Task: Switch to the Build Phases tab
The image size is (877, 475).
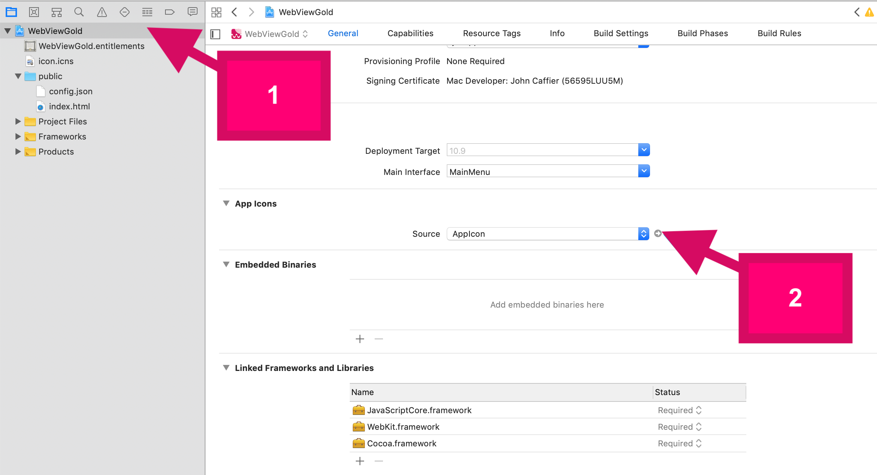Action: click(x=703, y=33)
